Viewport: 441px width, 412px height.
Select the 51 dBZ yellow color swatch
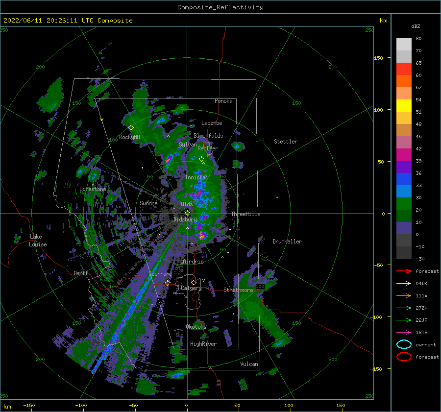(404, 105)
